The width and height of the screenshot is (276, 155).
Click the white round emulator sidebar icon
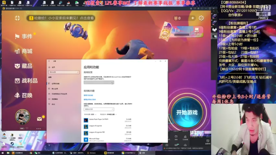coord(214,29)
